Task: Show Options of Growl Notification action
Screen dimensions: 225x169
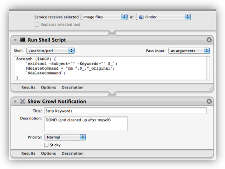Action: (48, 153)
